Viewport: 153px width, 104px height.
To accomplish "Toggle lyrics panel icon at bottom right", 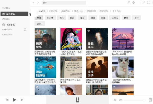I will (x=150, y=100).
